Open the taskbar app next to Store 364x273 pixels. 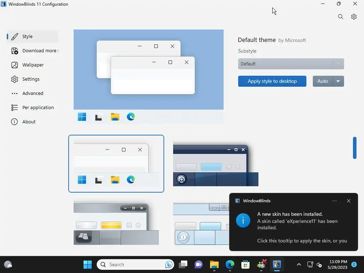point(261,264)
